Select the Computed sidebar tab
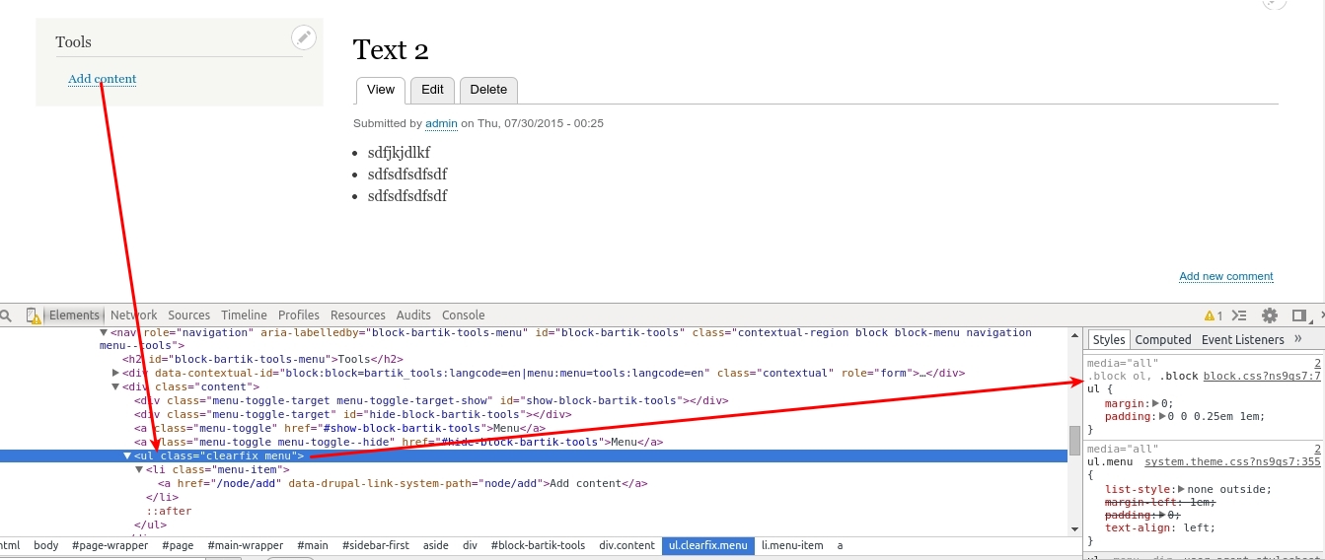 1163,339
